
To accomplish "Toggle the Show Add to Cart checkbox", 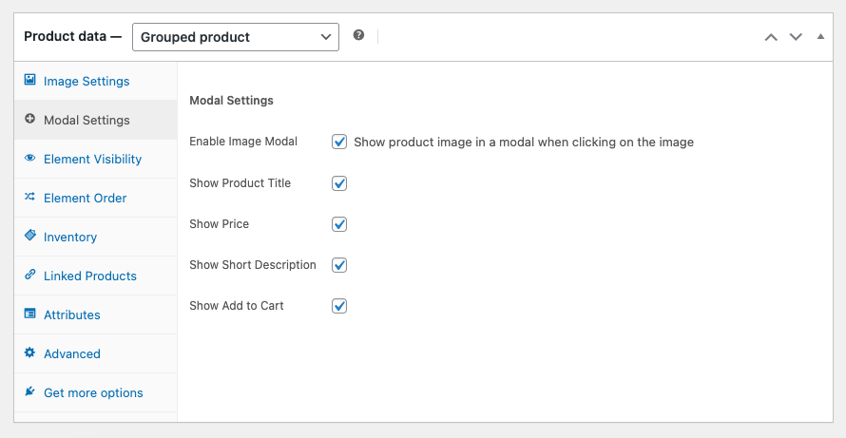I will tap(339, 306).
